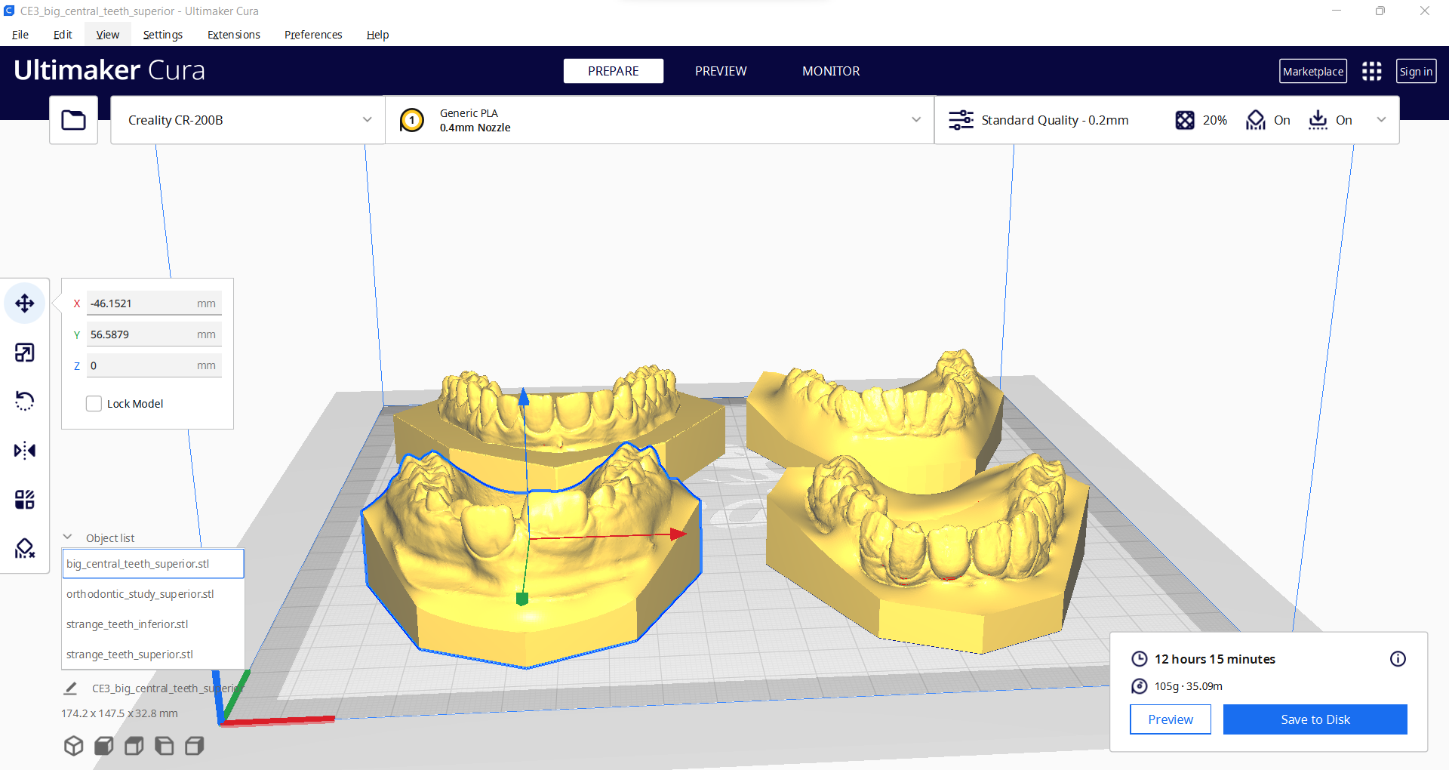This screenshot has height=770, width=1449.
Task: Click the print time clock icon
Action: pyautogui.click(x=1139, y=659)
